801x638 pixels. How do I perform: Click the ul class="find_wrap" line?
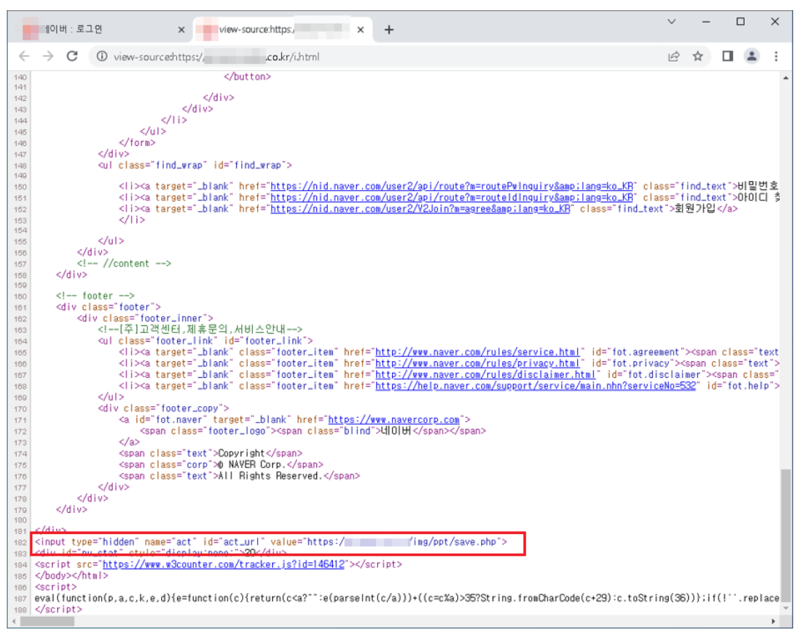194,165
